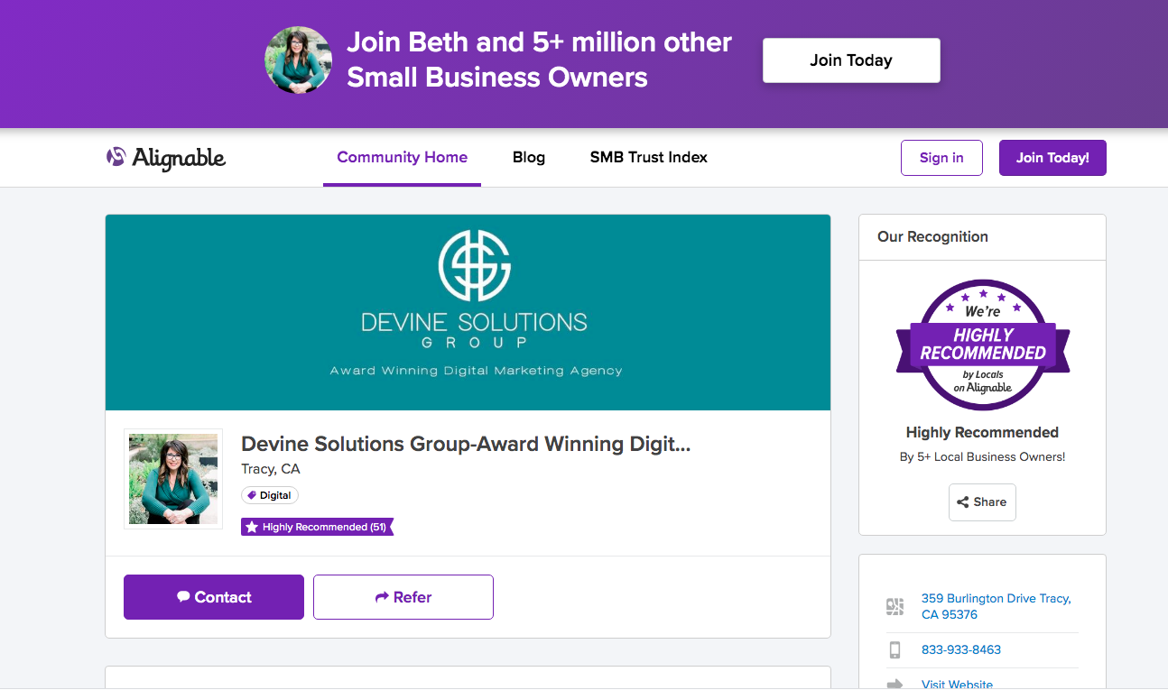Click Beth's round avatar in the banner
This screenshot has width=1168, height=690.
pyautogui.click(x=299, y=60)
